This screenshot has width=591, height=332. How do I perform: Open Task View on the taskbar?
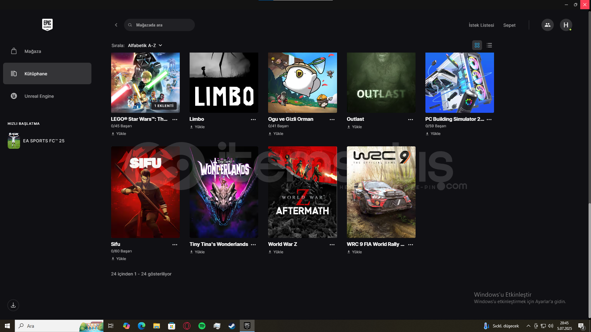[x=111, y=326]
